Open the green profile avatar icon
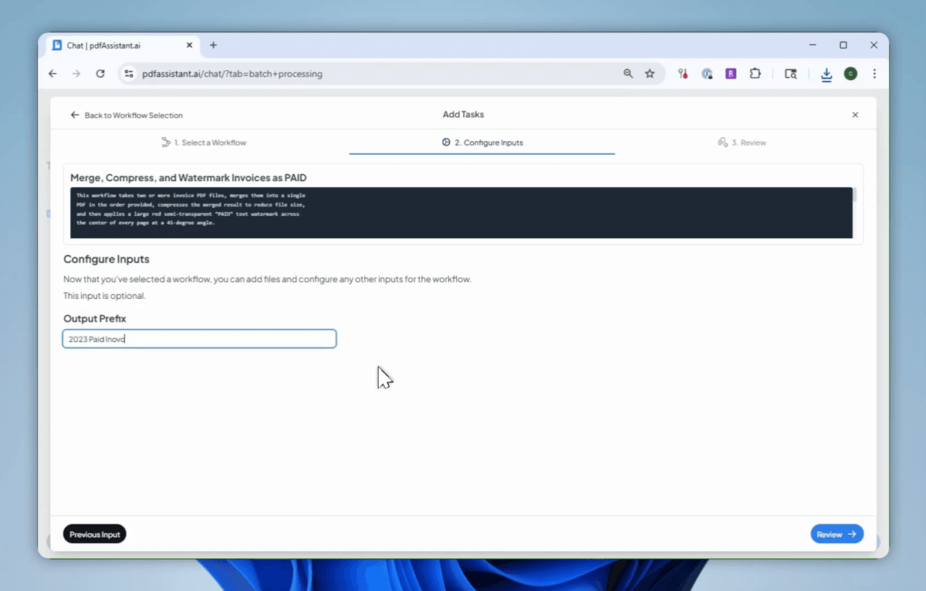 pyautogui.click(x=850, y=74)
